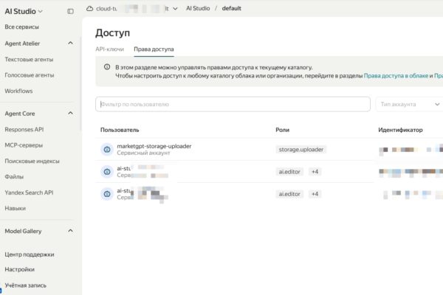Focus the Фильтр по пользователю input
Screen dimensions: 443x295
pos(233,104)
